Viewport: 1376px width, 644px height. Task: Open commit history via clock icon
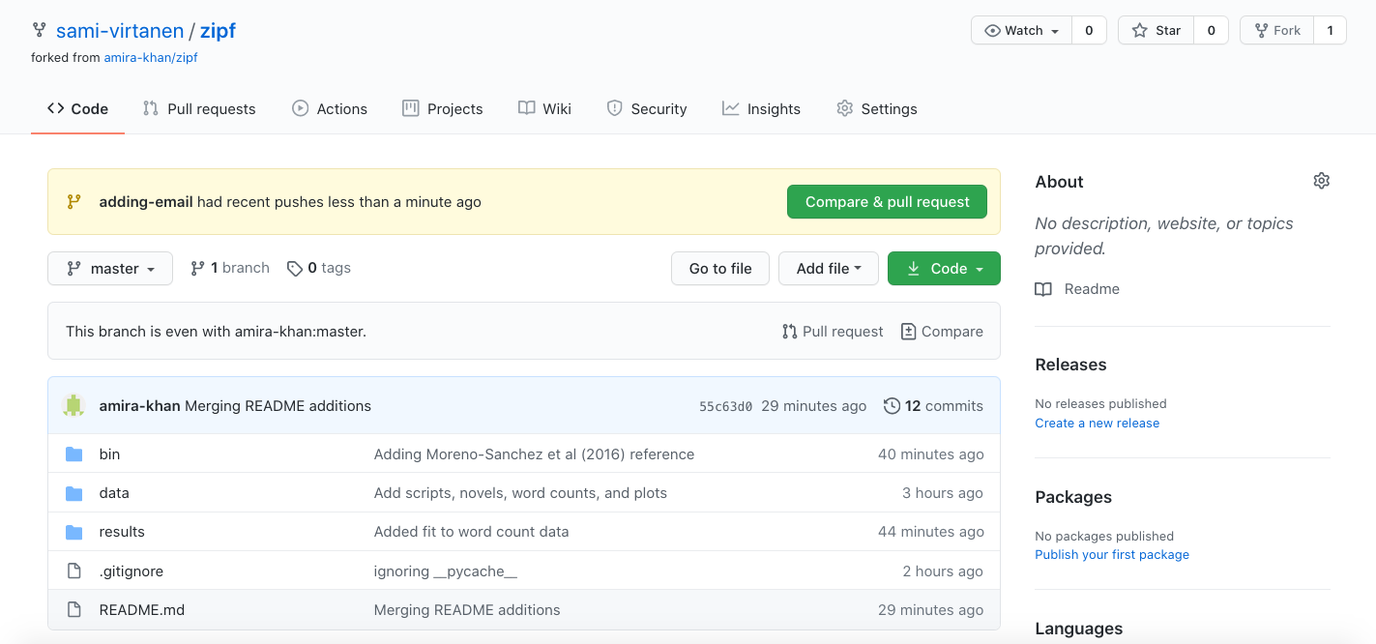coord(892,406)
